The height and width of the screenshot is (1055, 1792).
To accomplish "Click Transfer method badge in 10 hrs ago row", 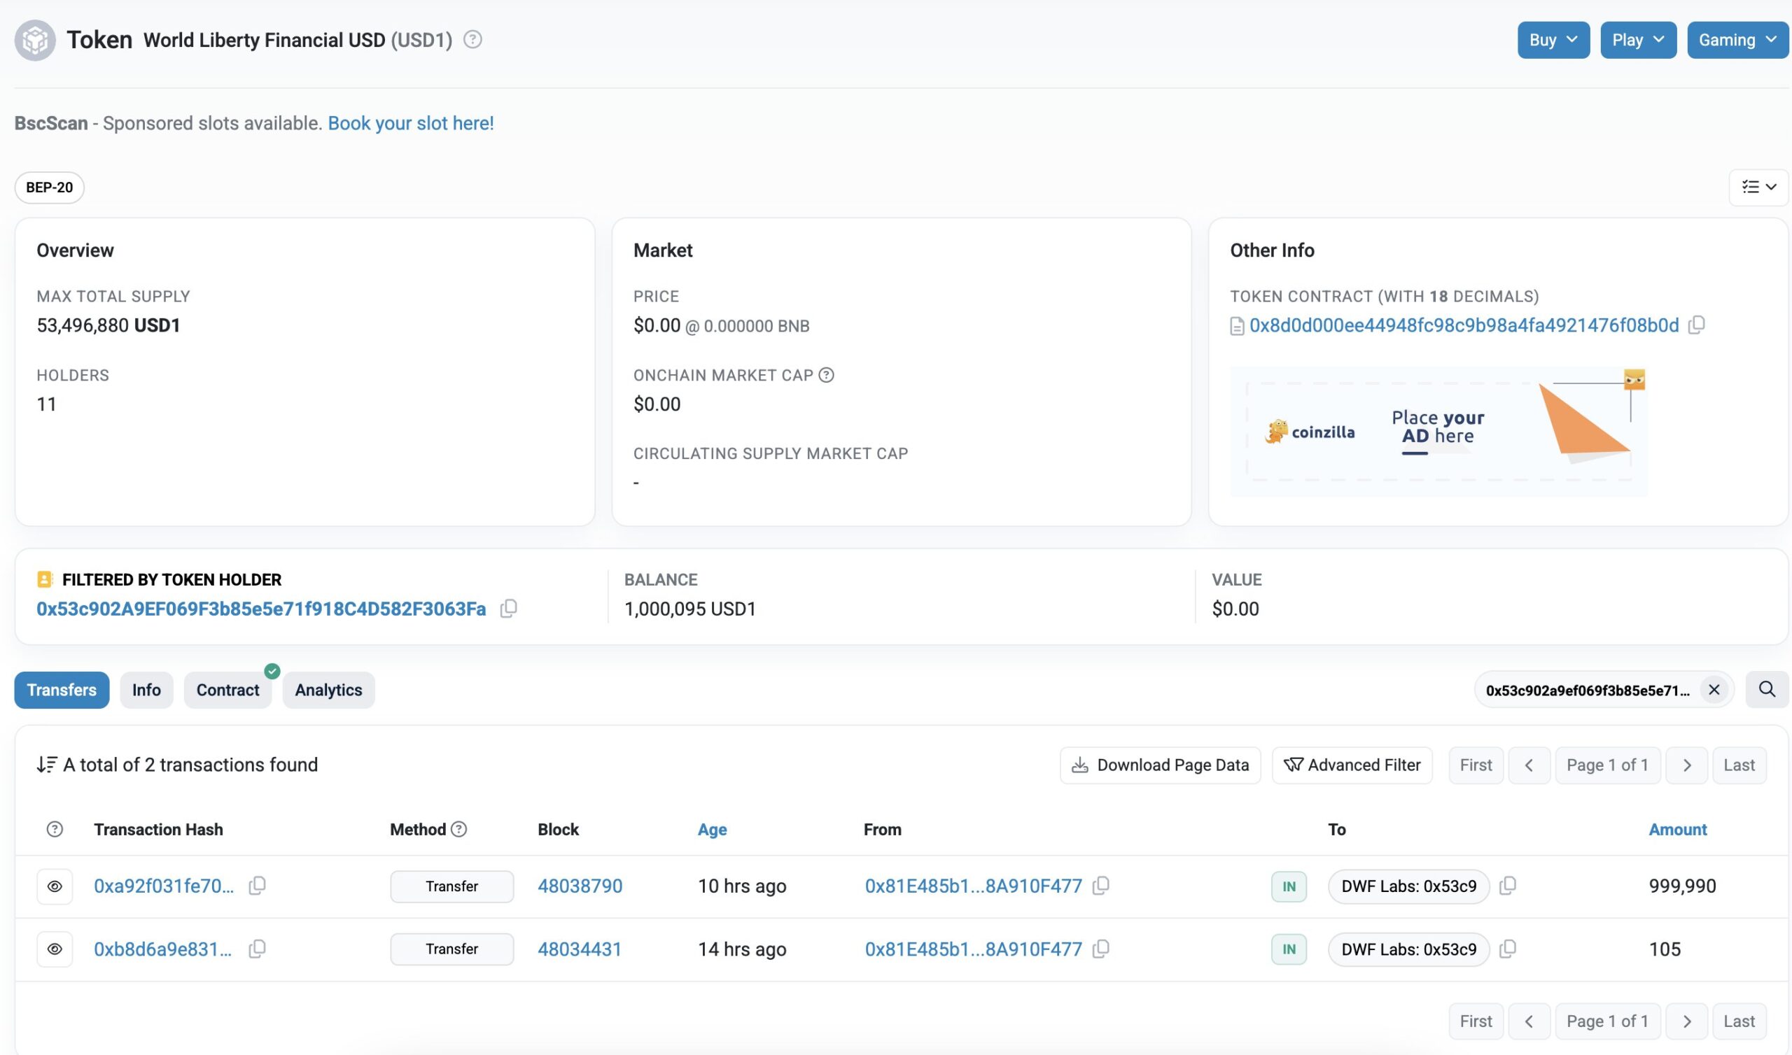I will [x=451, y=886].
